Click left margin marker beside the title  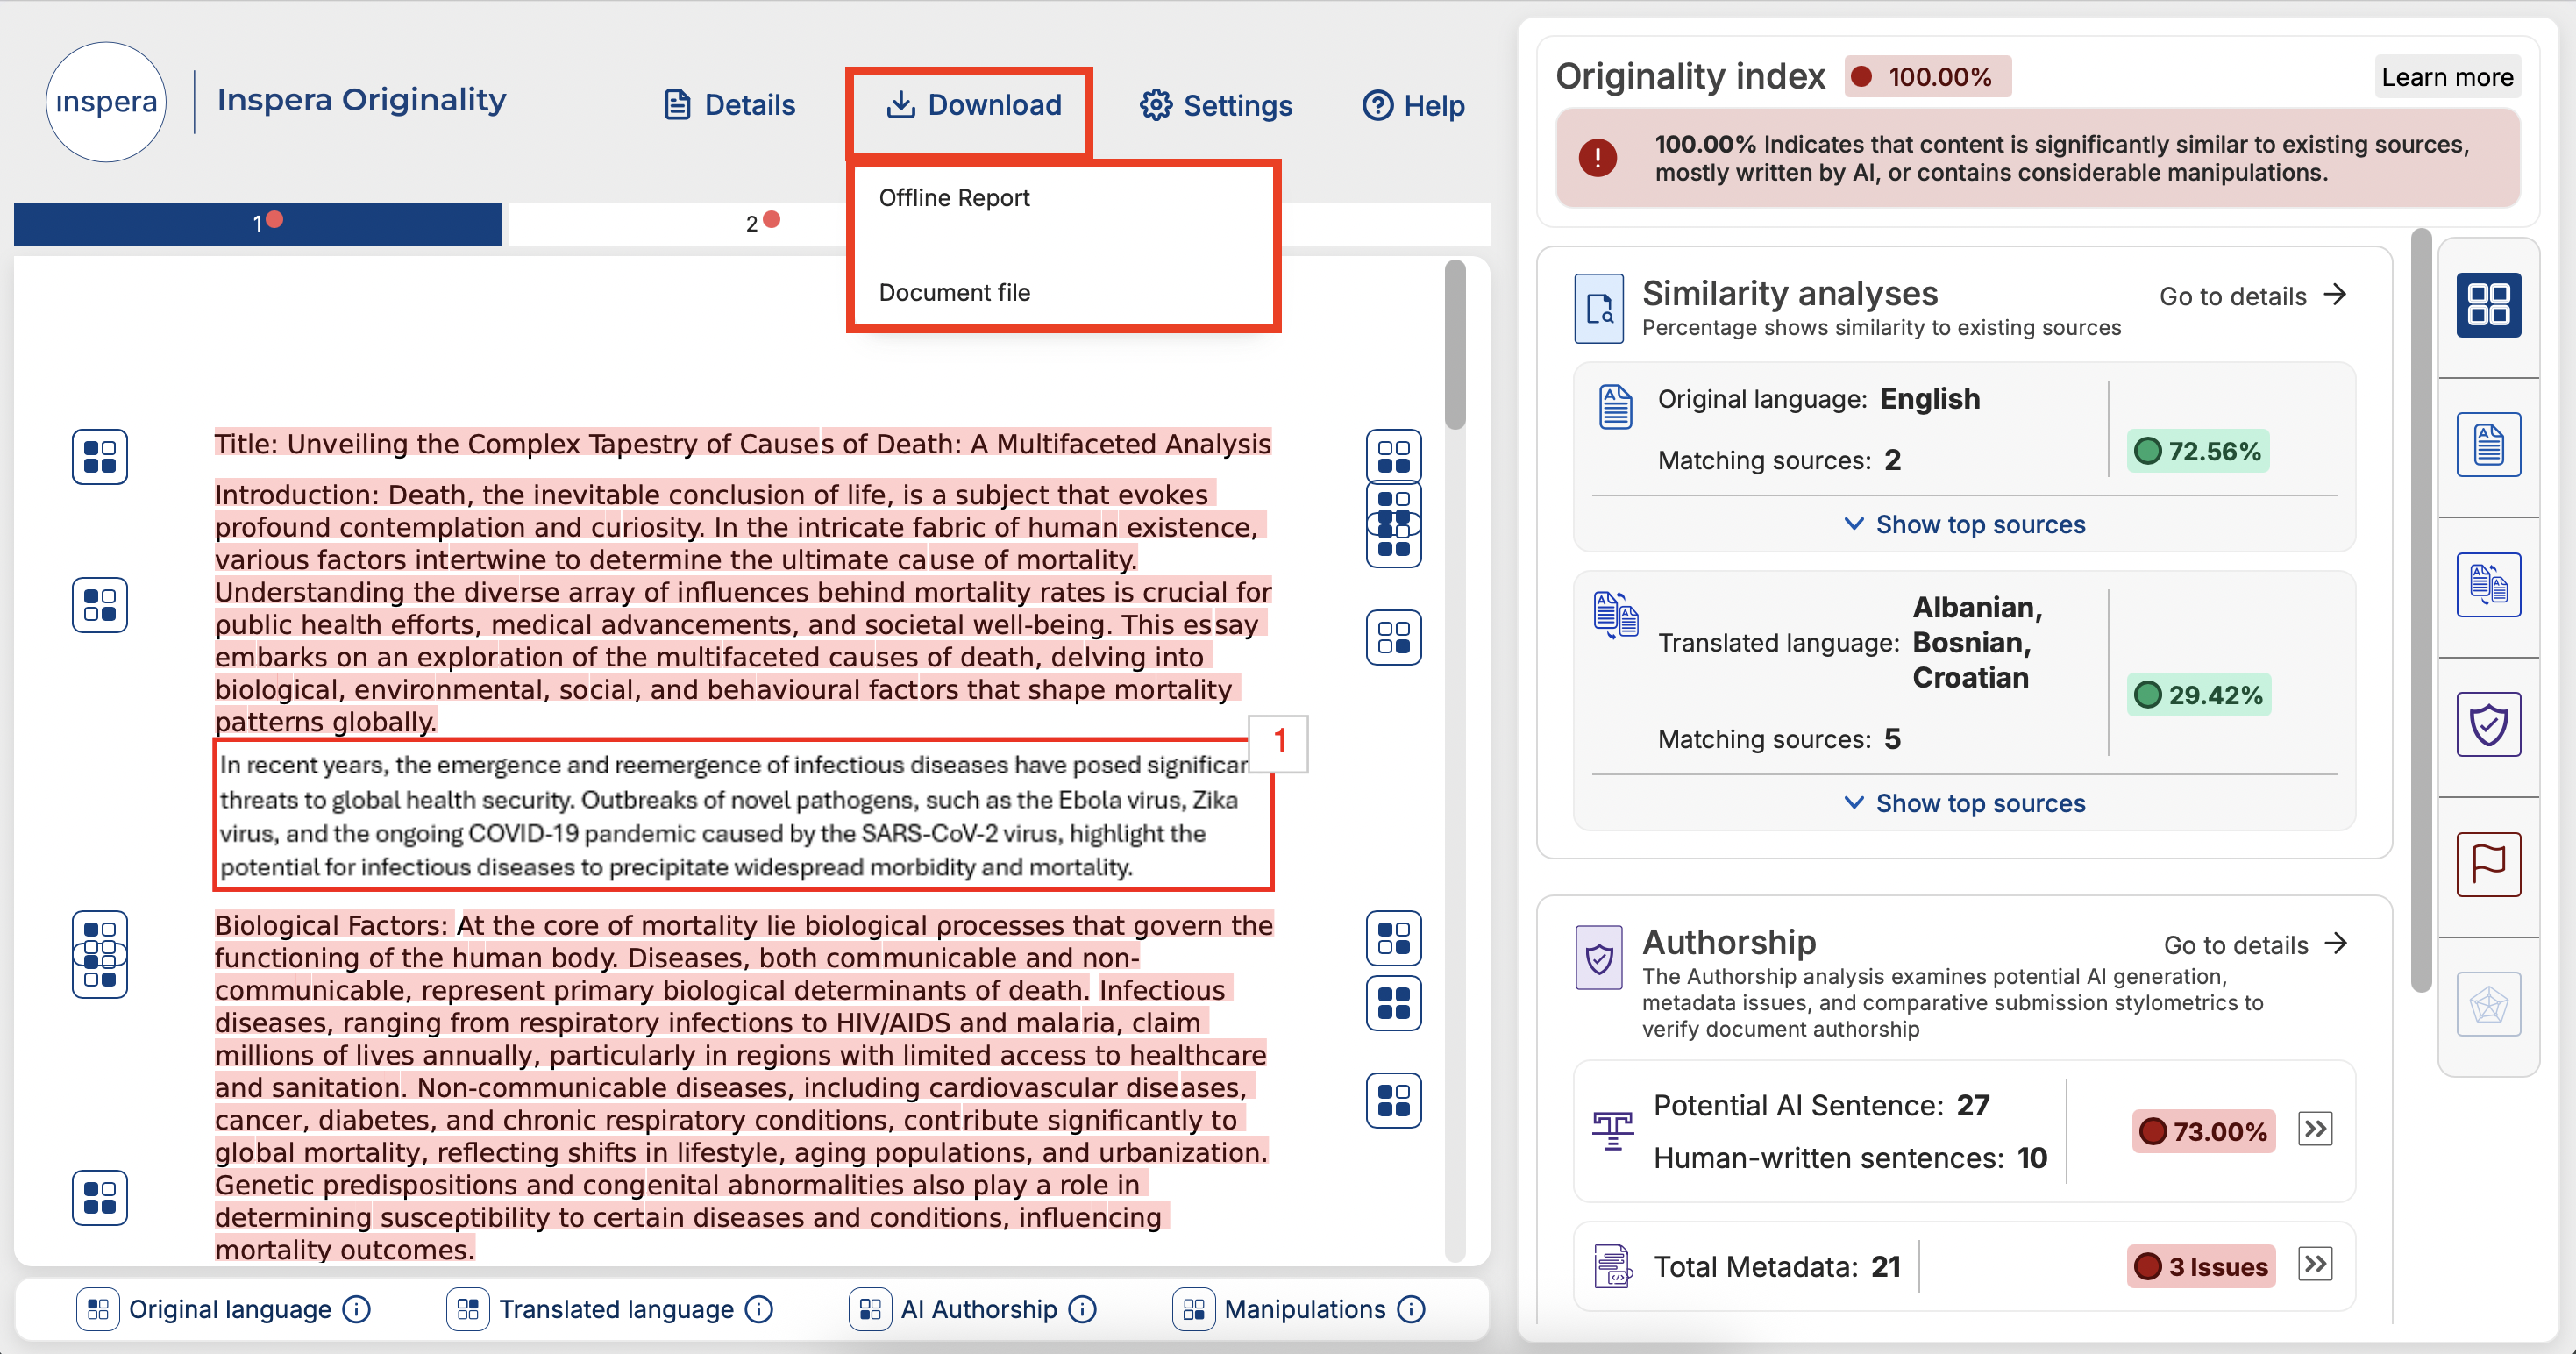click(x=100, y=457)
